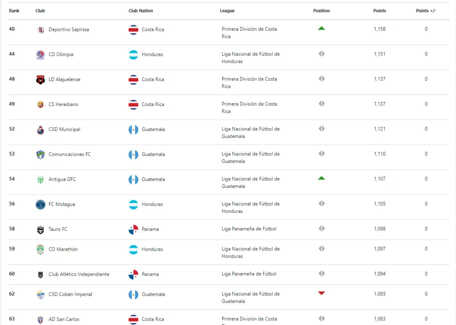Click LD Alajuelense's red and black crest
The width and height of the screenshot is (456, 325).
coord(41,80)
